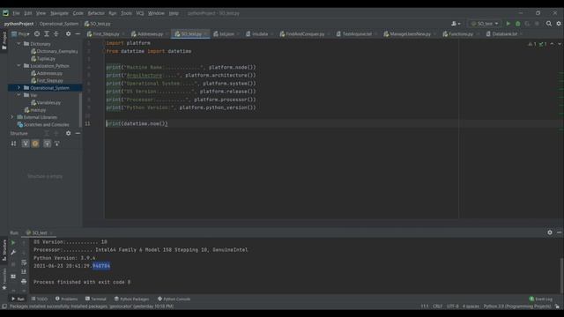
Task: Toggle show variables filter in Structure panel
Action: click(x=26, y=144)
